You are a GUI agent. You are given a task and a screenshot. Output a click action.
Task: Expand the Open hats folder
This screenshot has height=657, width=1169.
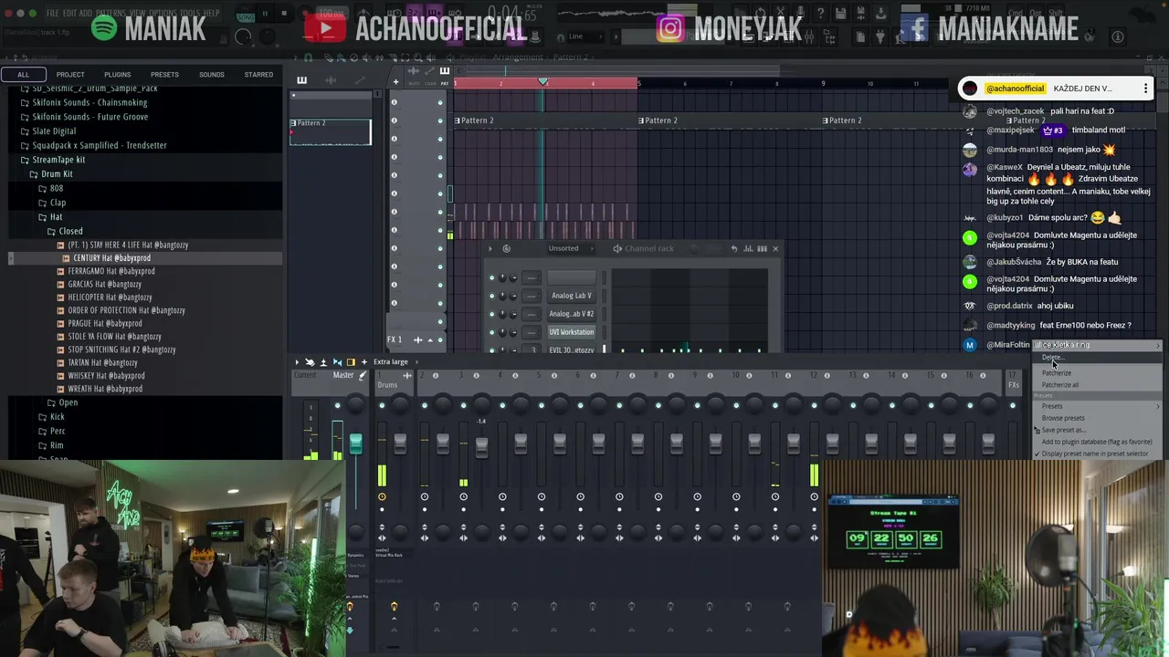click(x=68, y=402)
